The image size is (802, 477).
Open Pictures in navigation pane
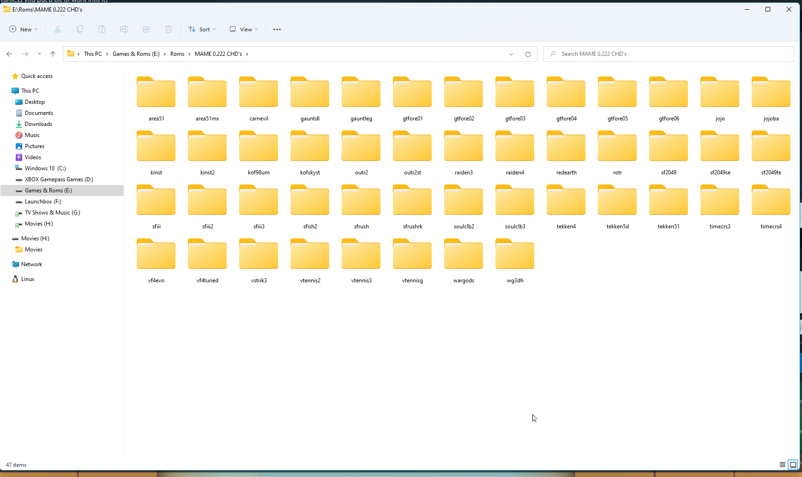30,146
